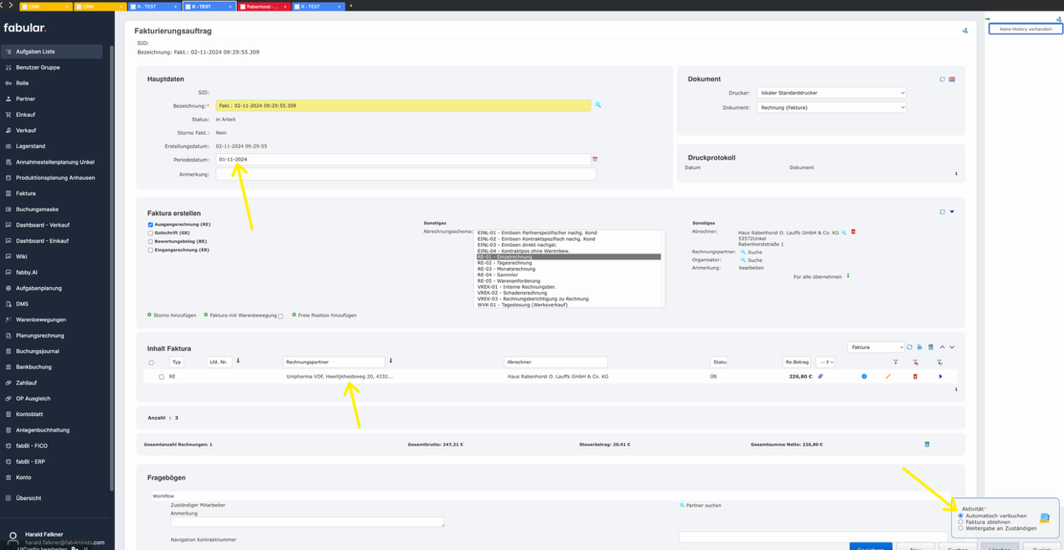Uncheck the Ausgangsrechnung (RE) checkbox
This screenshot has width=1064, height=550.
[148, 224]
